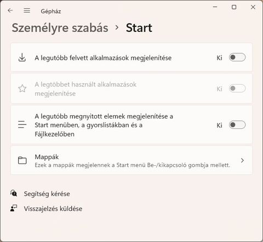Toggle the most used apps switch
The height and width of the screenshot is (242, 263).
click(x=237, y=88)
